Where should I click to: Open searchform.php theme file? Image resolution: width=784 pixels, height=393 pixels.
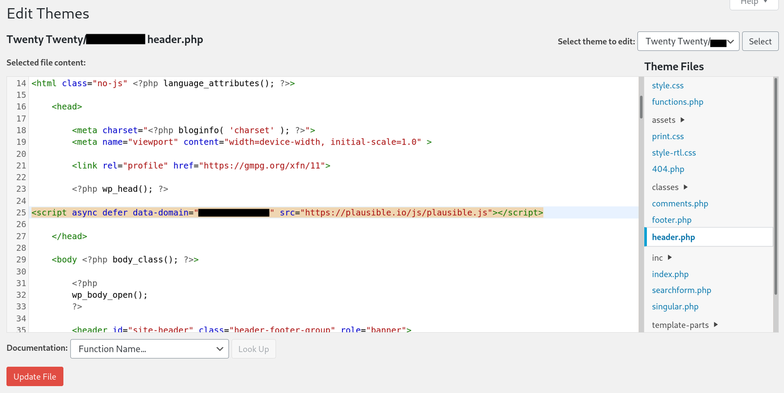(x=681, y=290)
